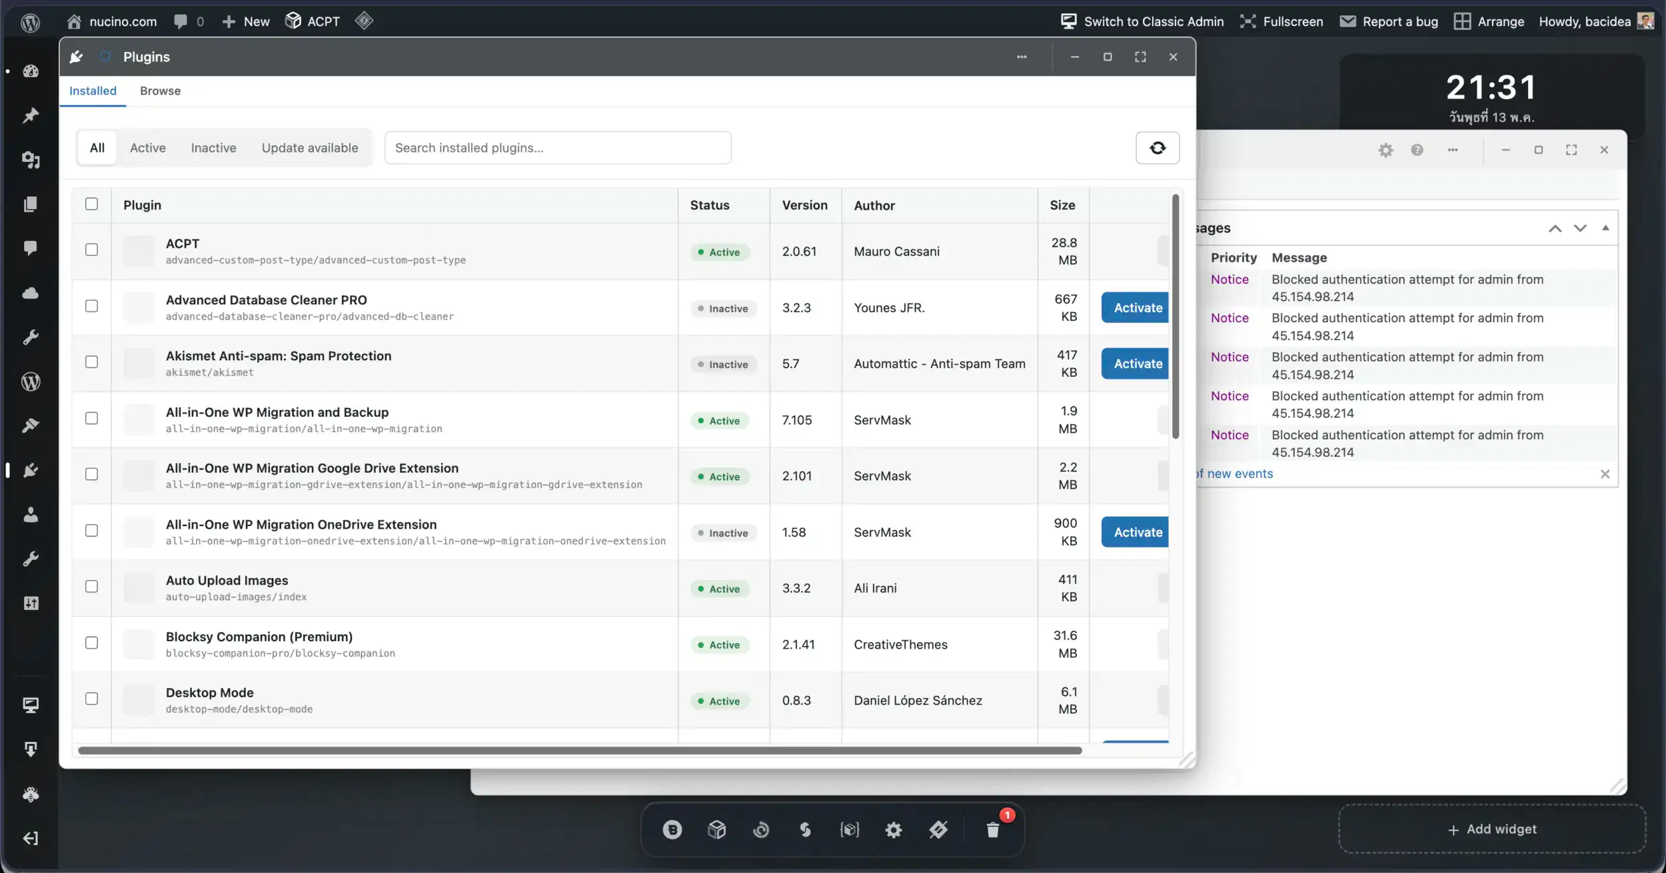Click the download arrow icon in sidebar
Viewport: 1666px width, 873px height.
pos(31,749)
